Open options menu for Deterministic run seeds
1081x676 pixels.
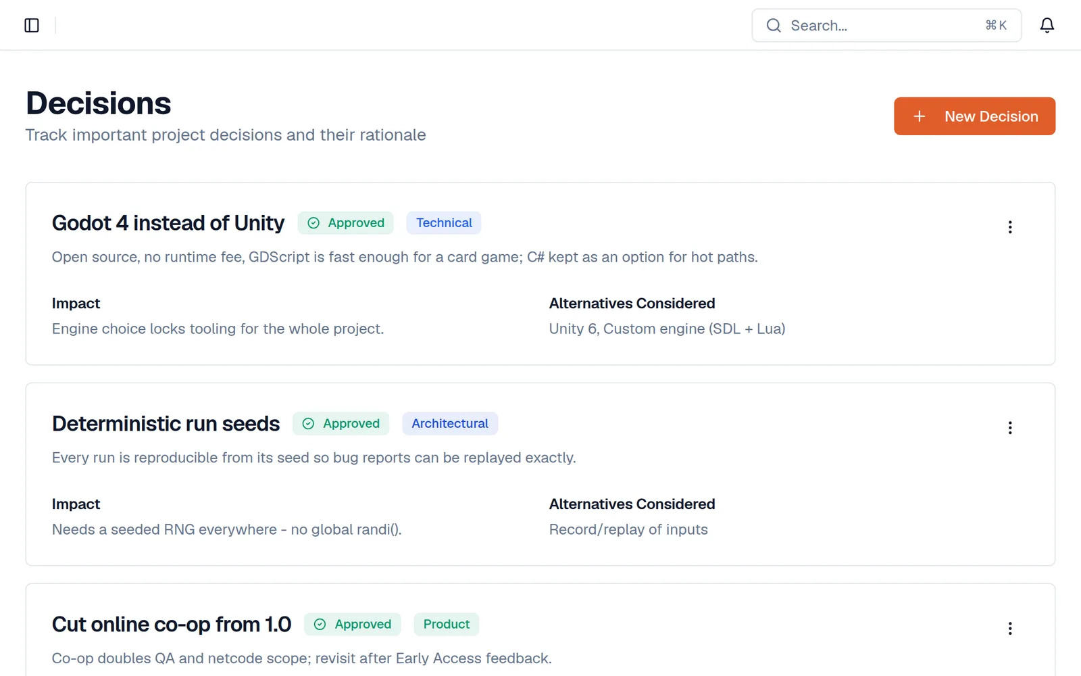coord(1010,428)
